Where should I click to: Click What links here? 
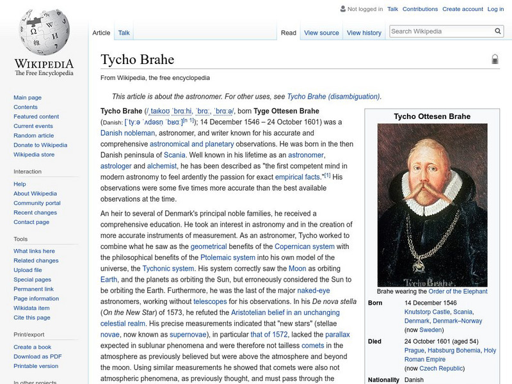tap(34, 251)
